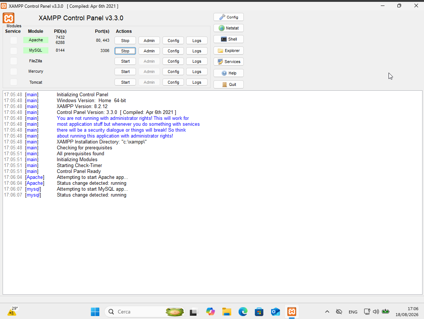Open File Explorer from taskbar

[227, 312]
